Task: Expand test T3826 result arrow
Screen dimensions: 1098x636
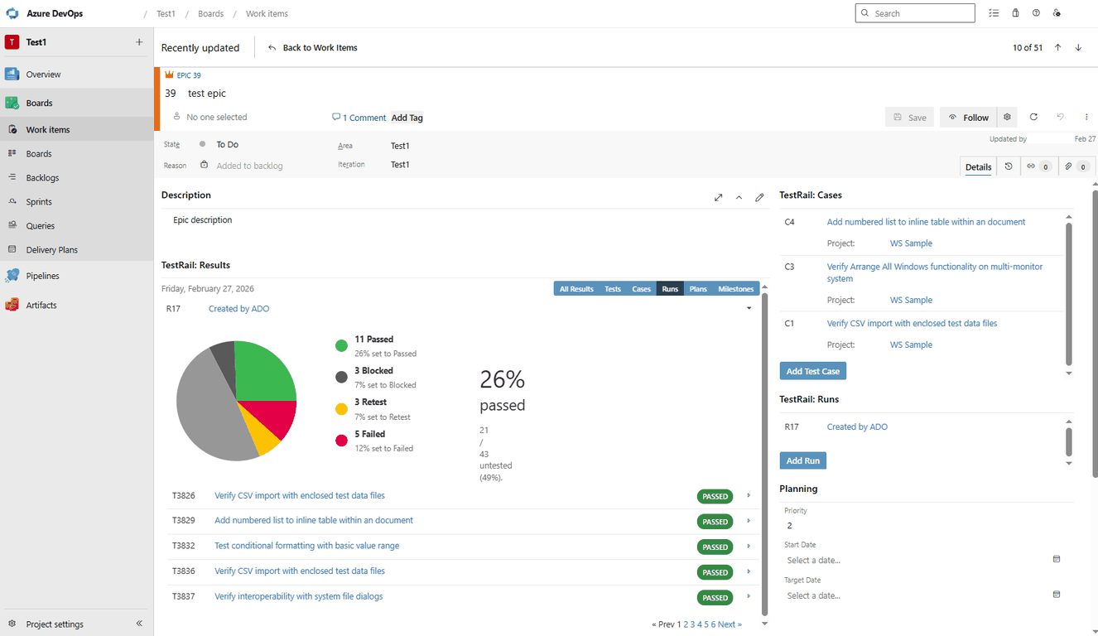Action: tap(749, 496)
